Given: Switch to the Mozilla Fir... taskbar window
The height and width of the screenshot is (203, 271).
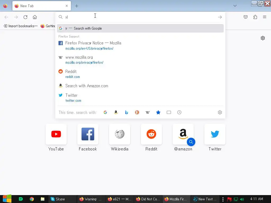Looking at the screenshot, I should click(176, 199).
